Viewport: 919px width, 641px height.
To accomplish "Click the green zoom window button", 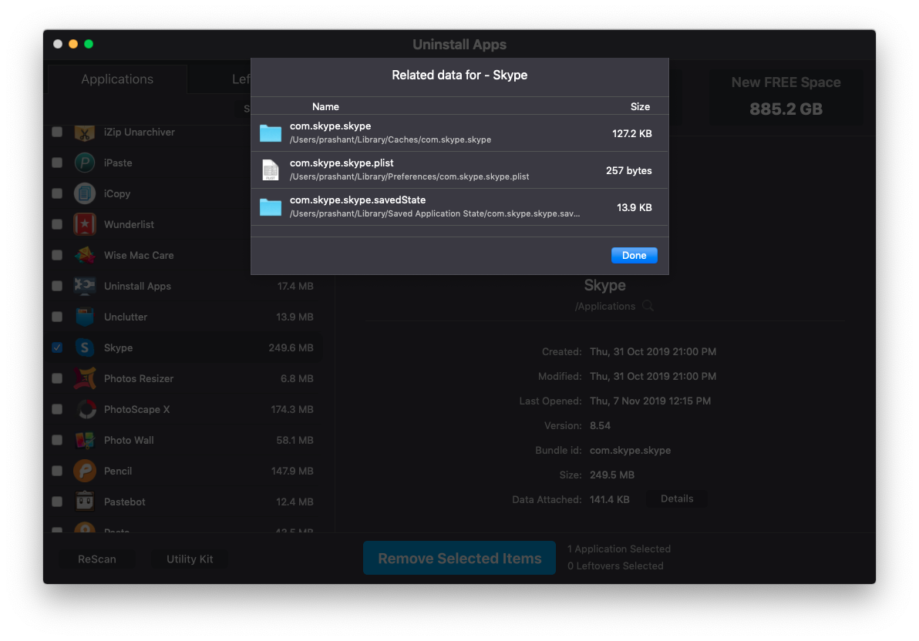I will pyautogui.click(x=89, y=44).
